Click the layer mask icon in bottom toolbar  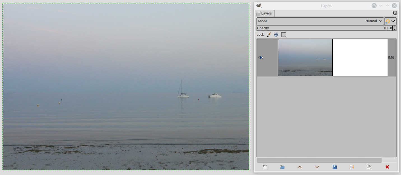tap(369, 167)
